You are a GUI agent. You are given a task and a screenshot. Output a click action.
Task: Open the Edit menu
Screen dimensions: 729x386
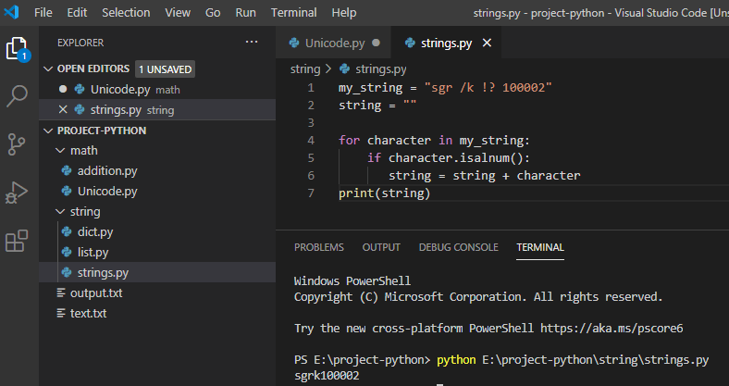pos(77,13)
